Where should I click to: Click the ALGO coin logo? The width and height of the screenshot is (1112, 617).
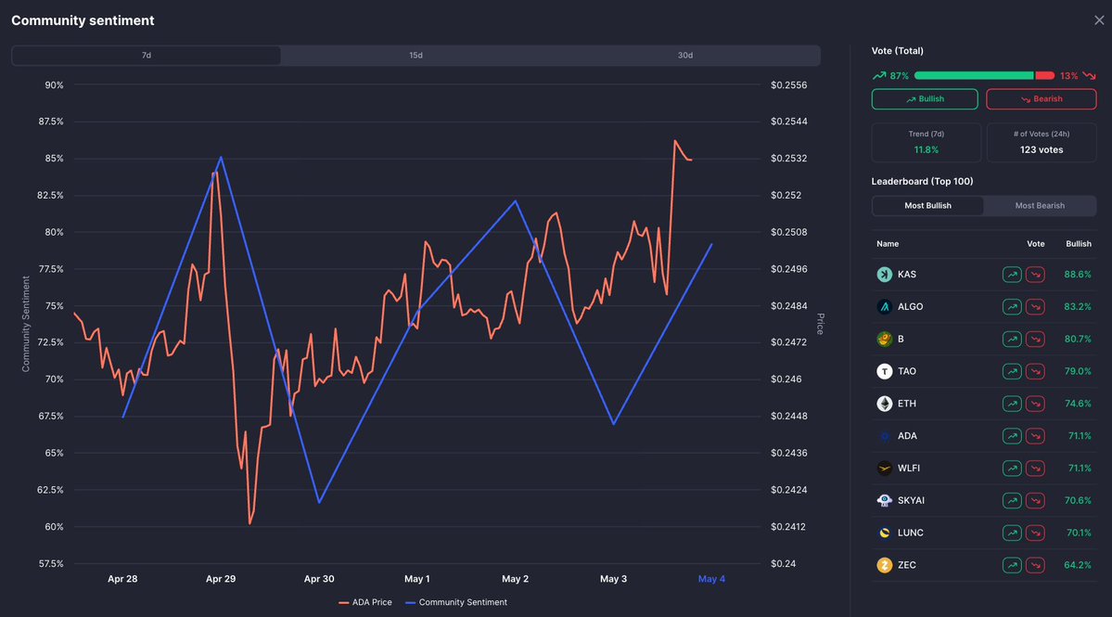(x=885, y=306)
